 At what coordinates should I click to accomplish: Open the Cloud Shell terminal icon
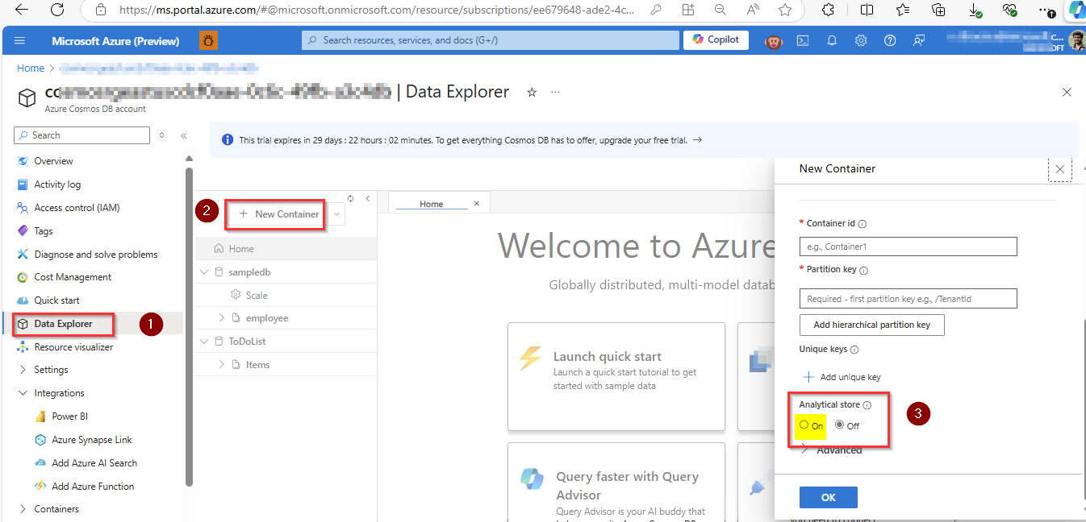(803, 39)
